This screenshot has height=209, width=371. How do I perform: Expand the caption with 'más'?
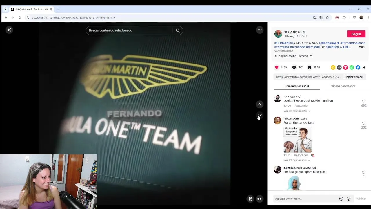pyautogui.click(x=361, y=47)
